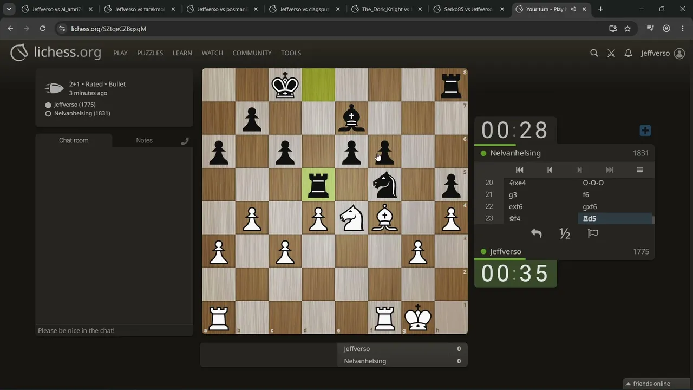This screenshot has width=693, height=390.
Task: Reload the page
Action: (43, 29)
